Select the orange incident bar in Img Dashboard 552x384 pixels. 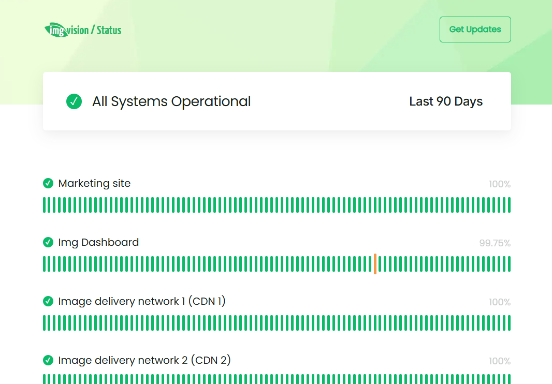click(375, 264)
